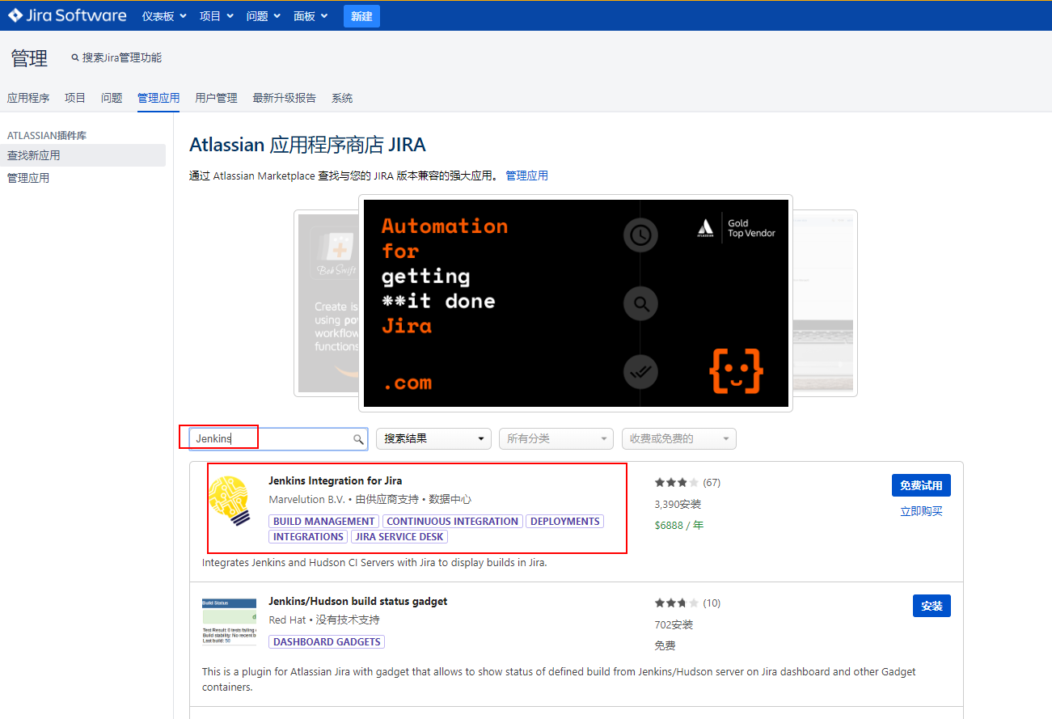The height and width of the screenshot is (719, 1052).
Task: Click the left Bob Swift carousel banner
Action: (327, 303)
